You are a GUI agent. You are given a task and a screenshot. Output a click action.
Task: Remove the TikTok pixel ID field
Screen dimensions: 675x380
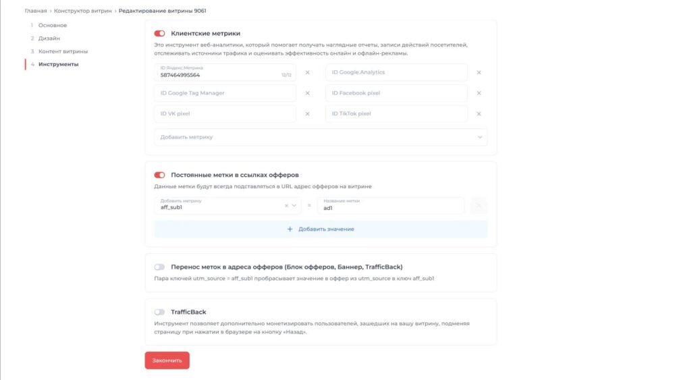point(479,114)
